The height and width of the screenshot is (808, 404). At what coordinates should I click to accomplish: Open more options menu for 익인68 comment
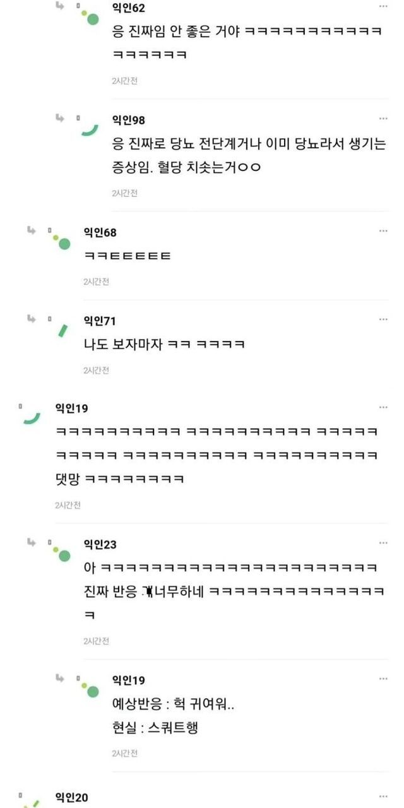(383, 231)
